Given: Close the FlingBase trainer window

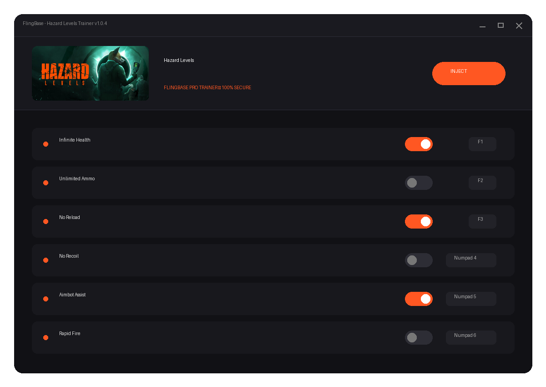Looking at the screenshot, I should (x=519, y=25).
